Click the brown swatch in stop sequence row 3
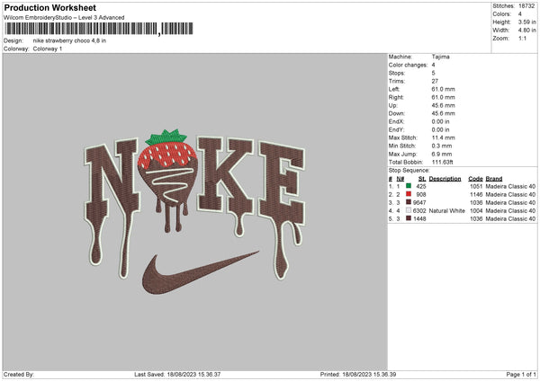Image resolution: width=540 pixels, height=381 pixels. click(409, 202)
